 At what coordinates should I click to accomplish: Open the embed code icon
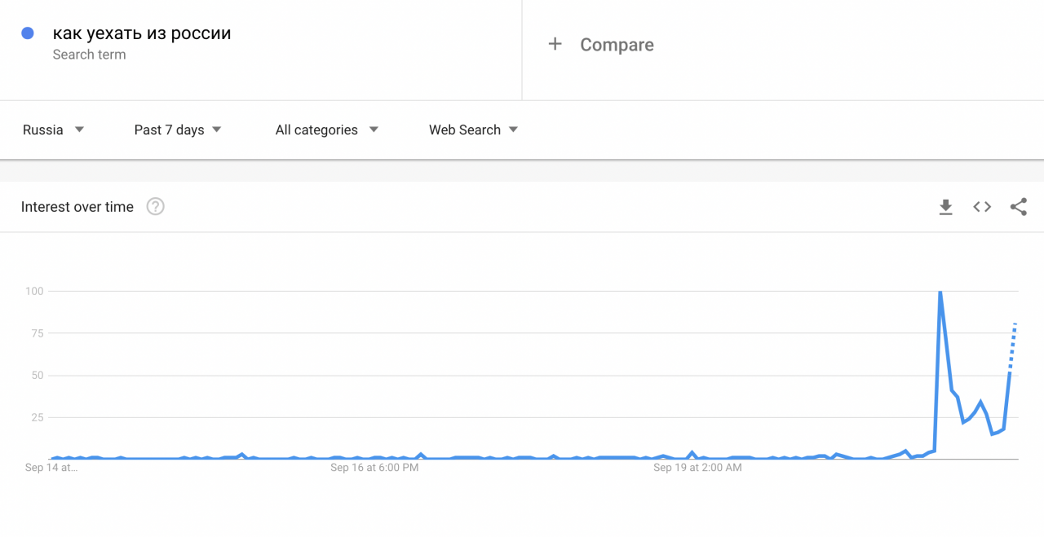(982, 207)
